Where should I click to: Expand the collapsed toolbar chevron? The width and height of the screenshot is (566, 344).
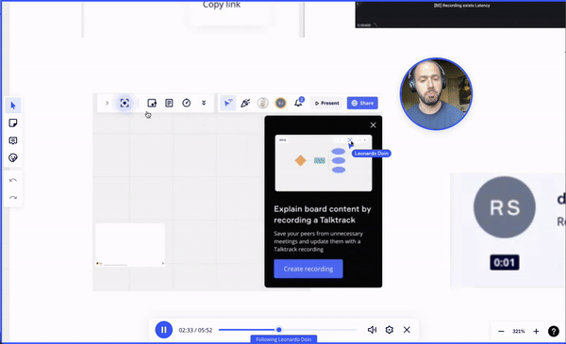coord(107,103)
